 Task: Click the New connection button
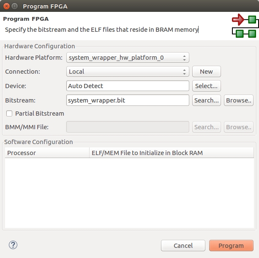tap(206, 72)
